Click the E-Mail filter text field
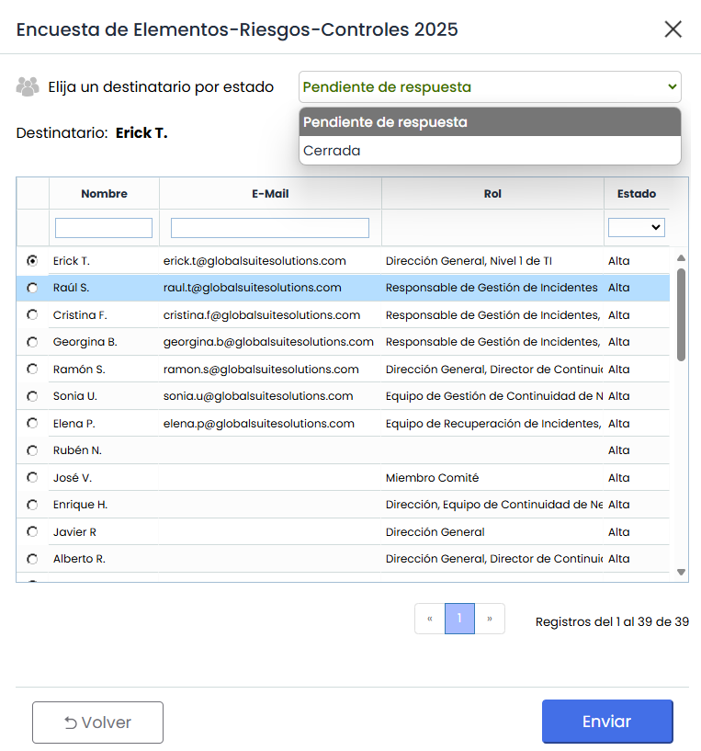 click(x=270, y=228)
